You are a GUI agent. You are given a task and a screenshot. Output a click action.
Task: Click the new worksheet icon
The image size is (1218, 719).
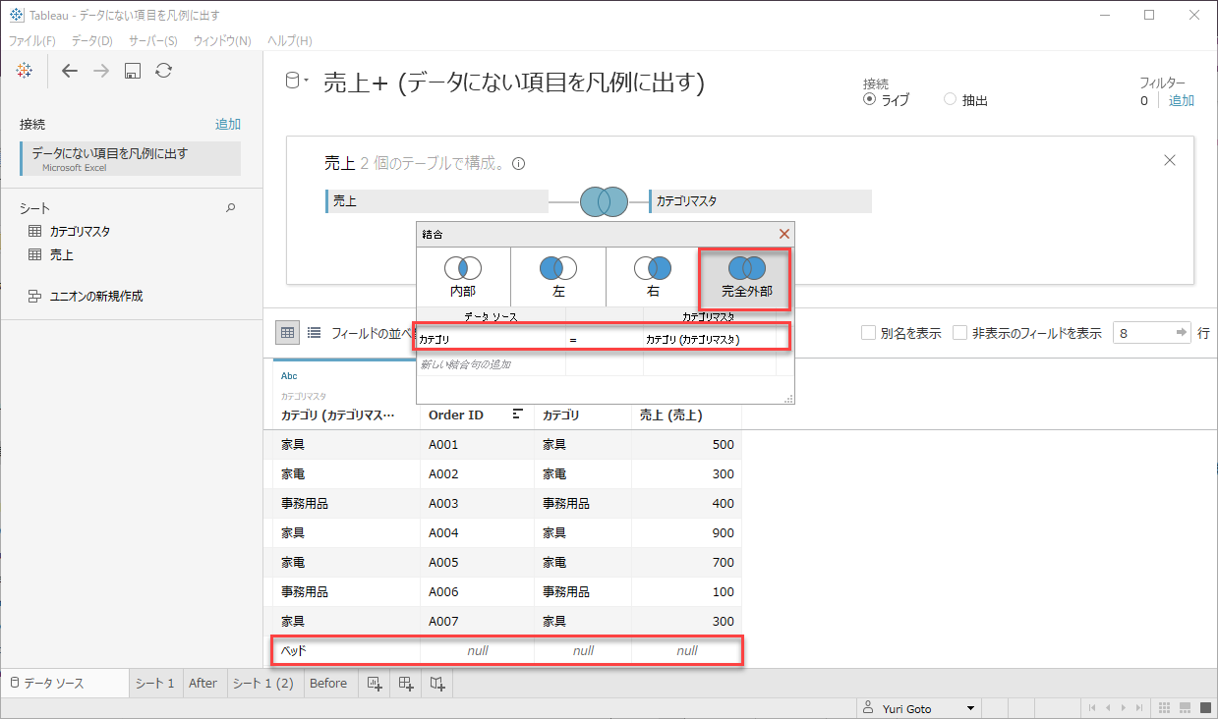(x=375, y=684)
